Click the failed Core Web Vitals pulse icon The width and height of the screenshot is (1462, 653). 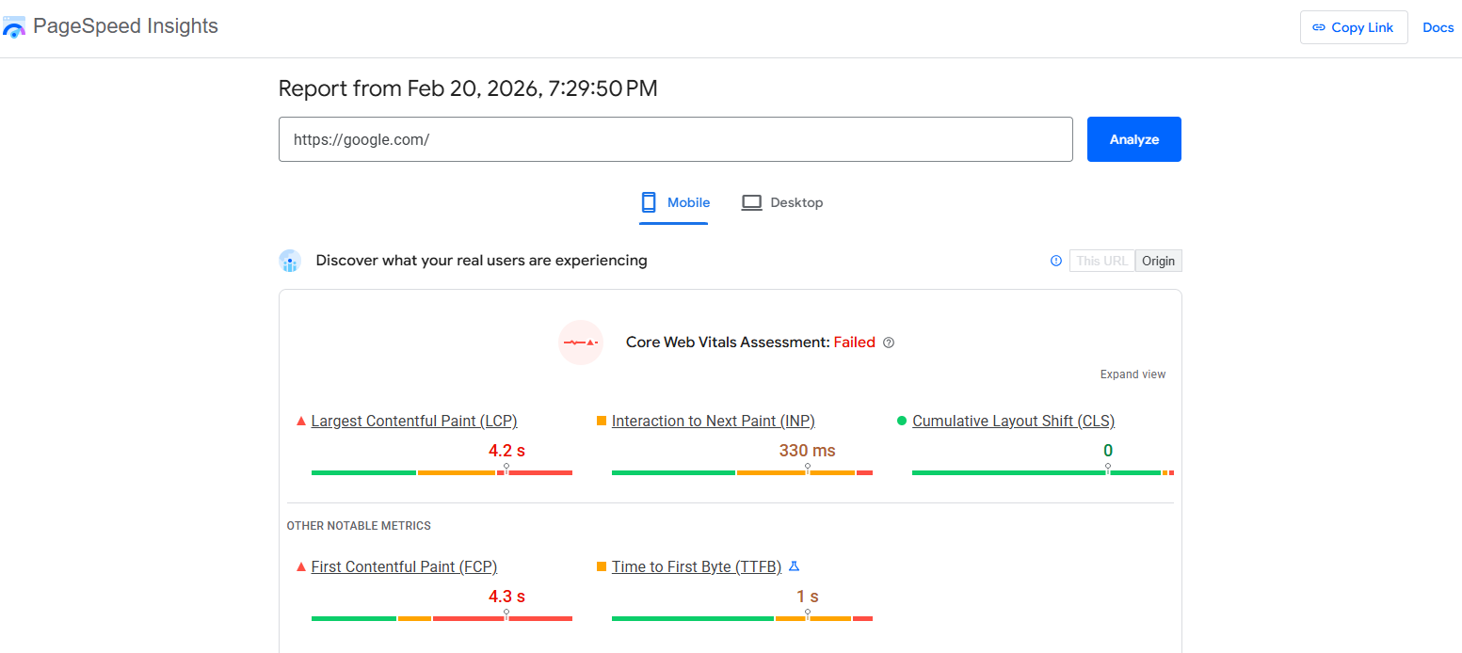[580, 342]
